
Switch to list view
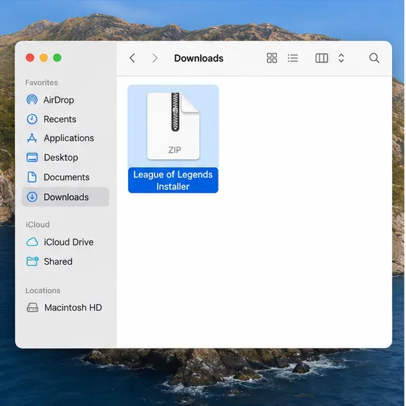[293, 58]
